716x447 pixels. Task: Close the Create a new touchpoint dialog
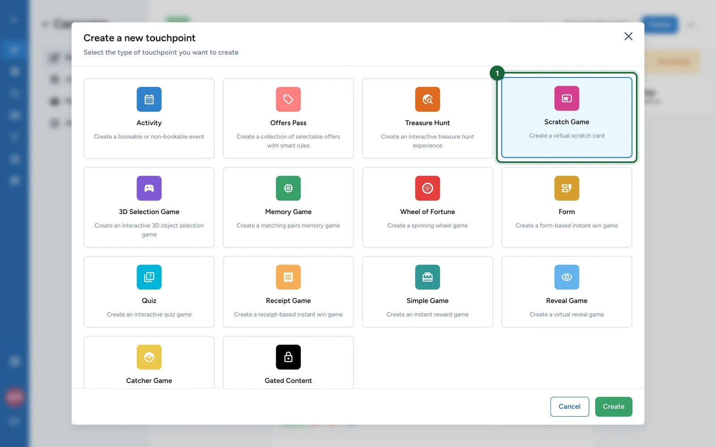click(x=628, y=36)
